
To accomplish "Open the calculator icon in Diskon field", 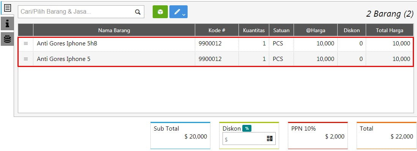I will tap(270, 139).
